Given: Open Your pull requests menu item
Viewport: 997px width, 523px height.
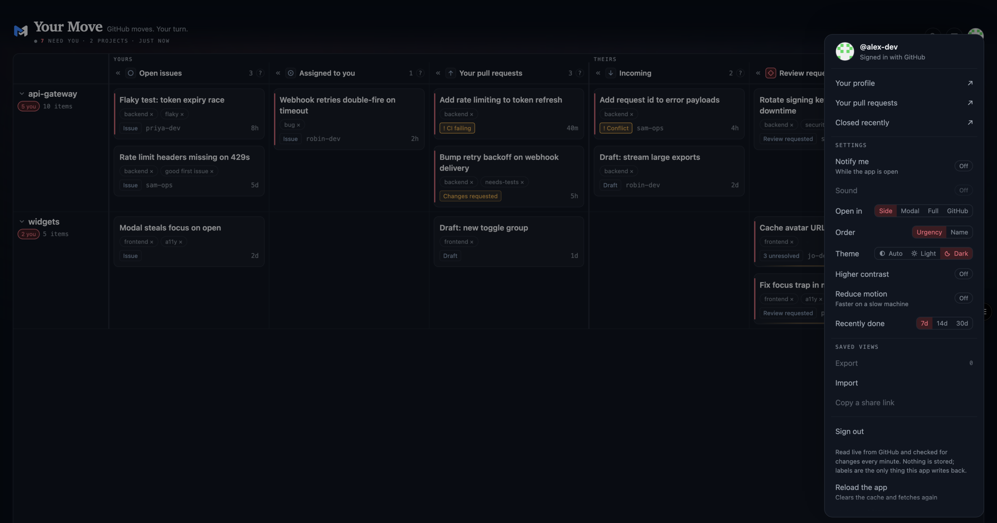Looking at the screenshot, I should [904, 103].
